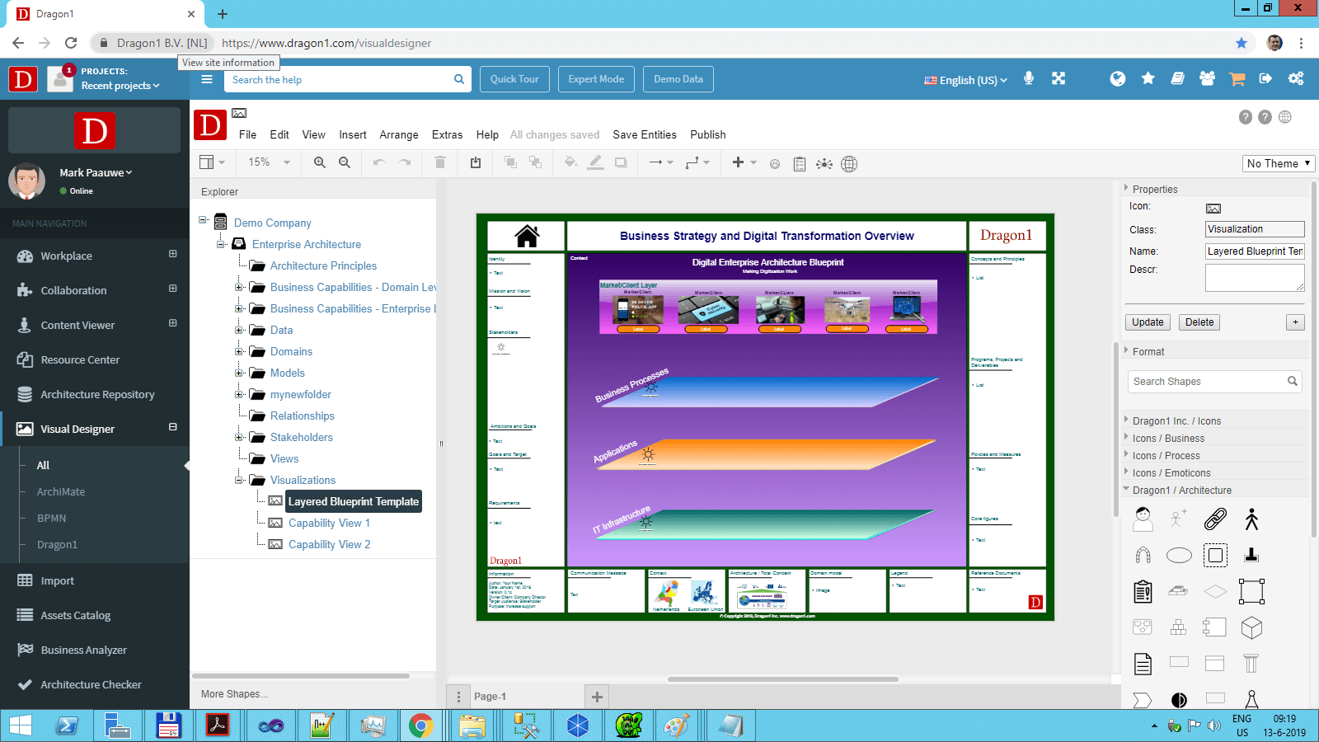Open the Arrange menu
The image size is (1319, 742).
click(398, 134)
